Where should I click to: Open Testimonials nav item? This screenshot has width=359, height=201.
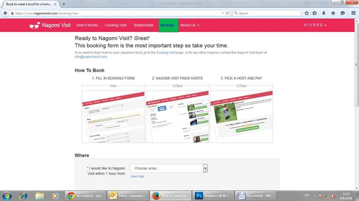tap(143, 25)
